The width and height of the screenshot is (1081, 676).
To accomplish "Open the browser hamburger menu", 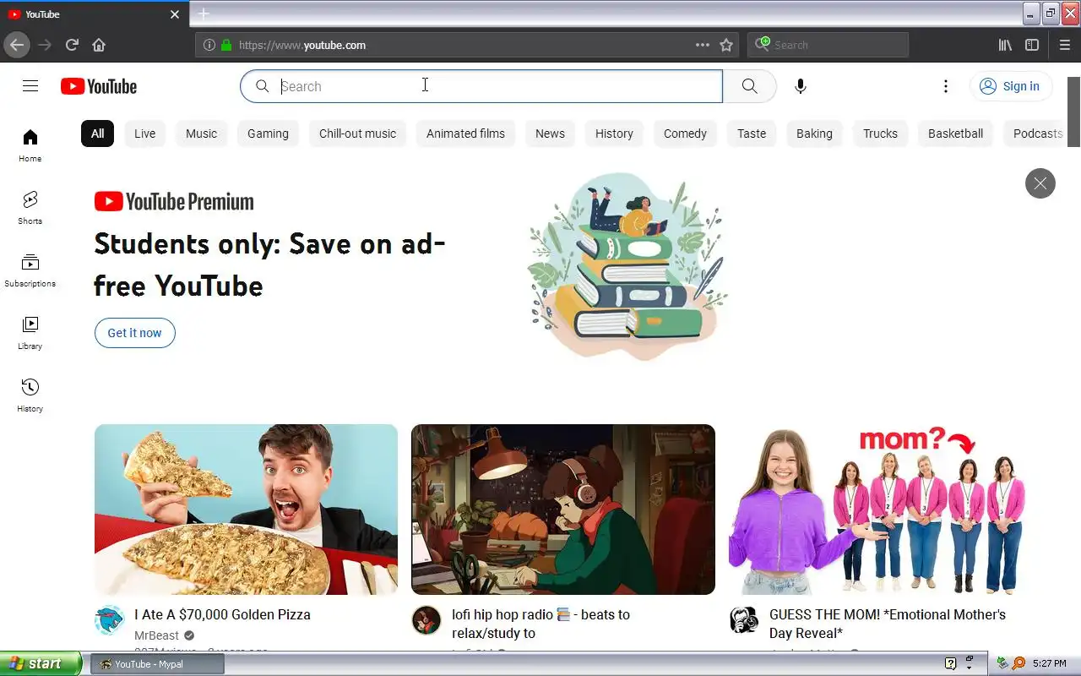I will (1064, 45).
